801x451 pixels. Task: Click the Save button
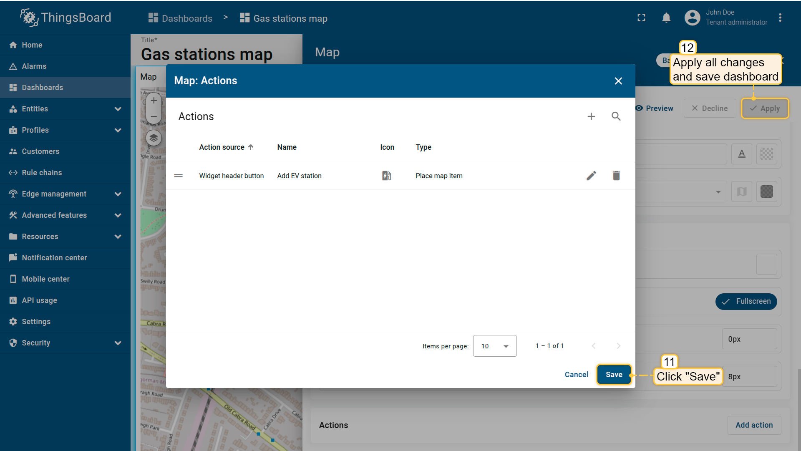(x=614, y=375)
